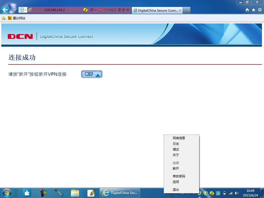
Task: Click the browser forward arrow
Action: (x=14, y=10)
